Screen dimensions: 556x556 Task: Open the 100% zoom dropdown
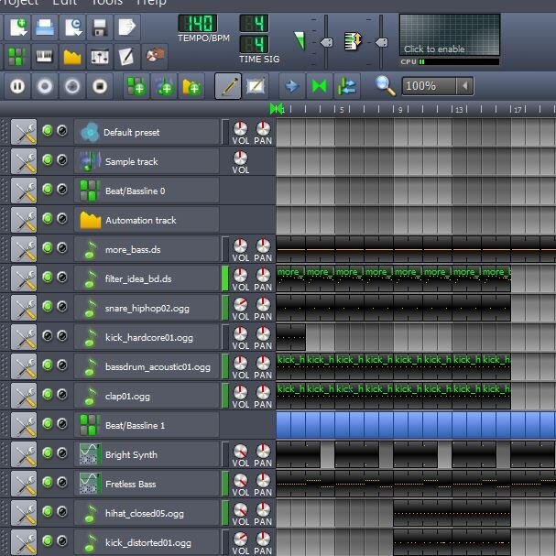[465, 86]
